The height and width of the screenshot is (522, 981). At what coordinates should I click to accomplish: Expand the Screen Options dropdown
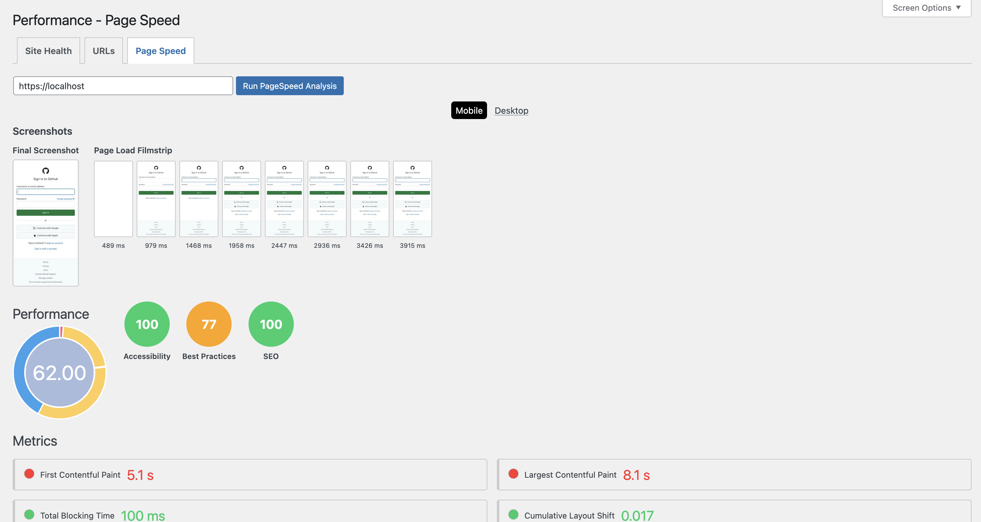coord(926,8)
